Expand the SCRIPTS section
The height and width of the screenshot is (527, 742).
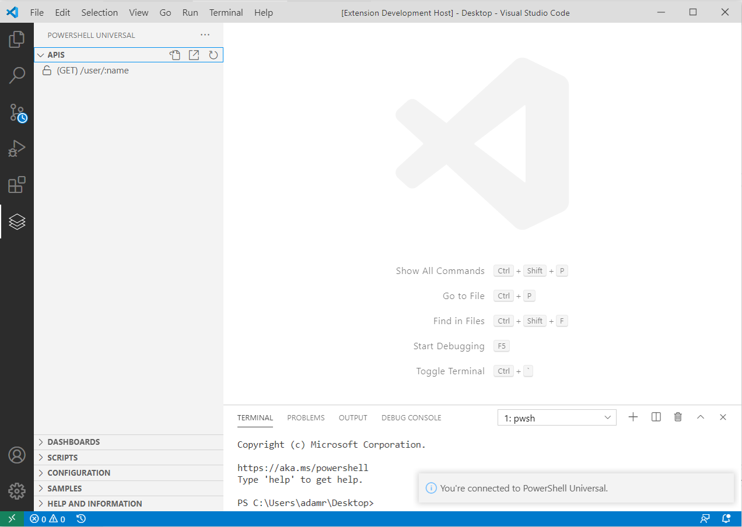128,458
